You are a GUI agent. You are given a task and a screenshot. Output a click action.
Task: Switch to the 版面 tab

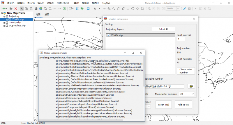tap(47, 15)
